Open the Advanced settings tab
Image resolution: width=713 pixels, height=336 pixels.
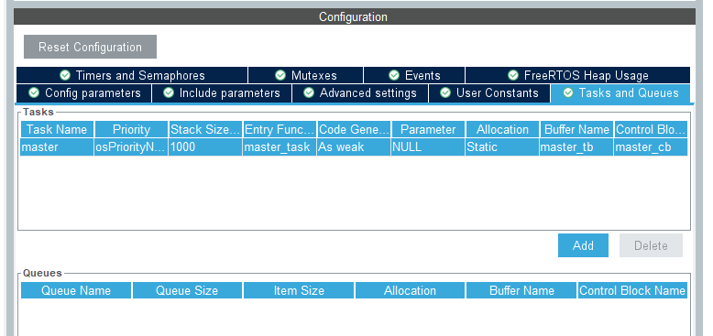click(359, 93)
